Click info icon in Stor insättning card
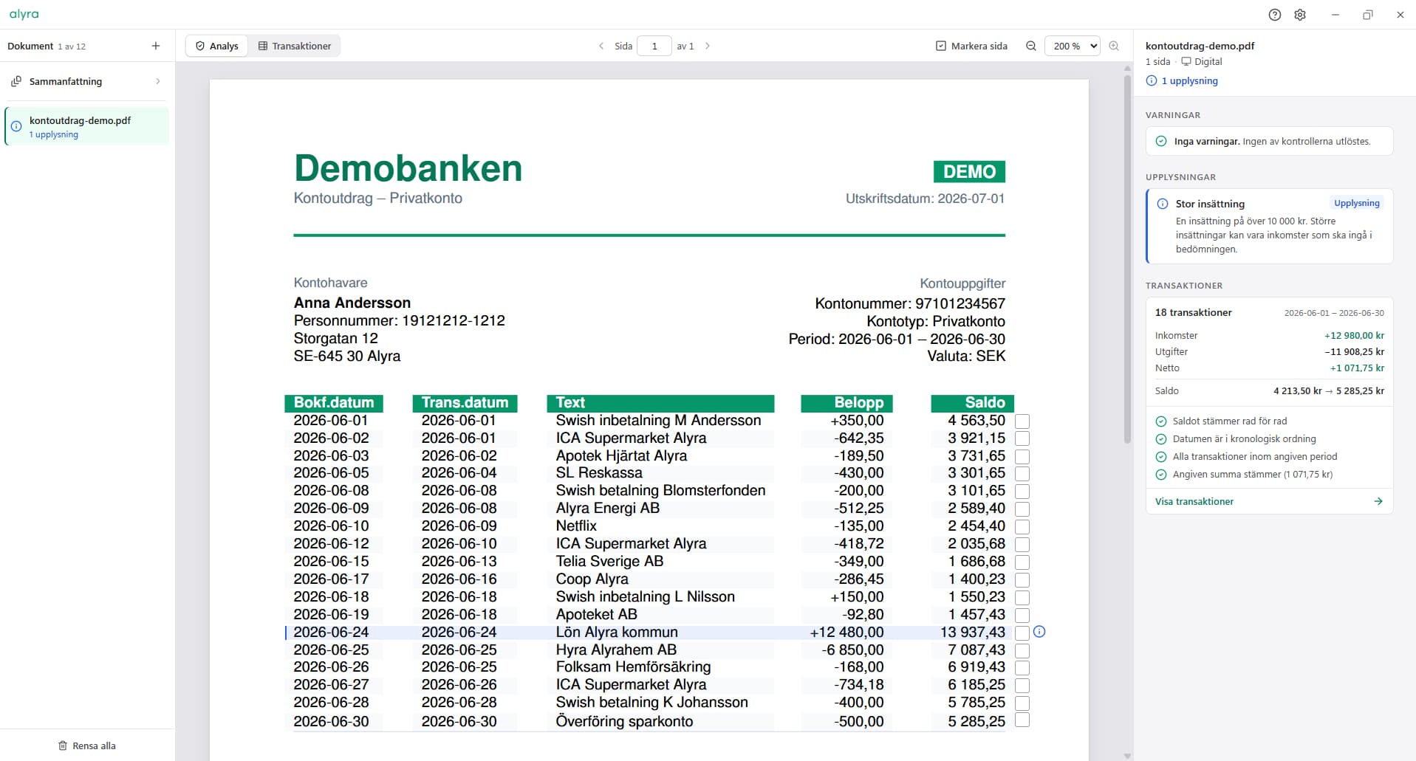The width and height of the screenshot is (1416, 761). click(x=1163, y=204)
